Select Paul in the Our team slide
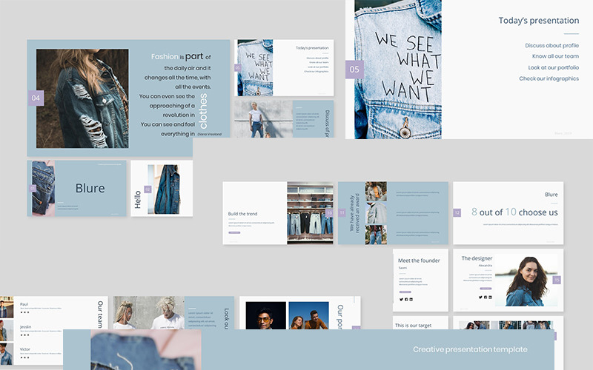 point(24,304)
